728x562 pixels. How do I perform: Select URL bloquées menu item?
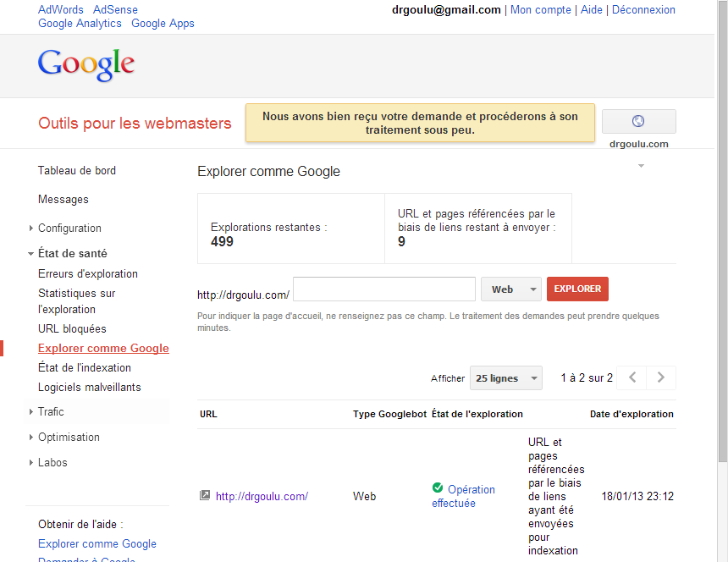(72, 328)
